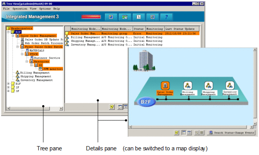
Task: Click the red status lamp indicator
Action: [91, 17]
